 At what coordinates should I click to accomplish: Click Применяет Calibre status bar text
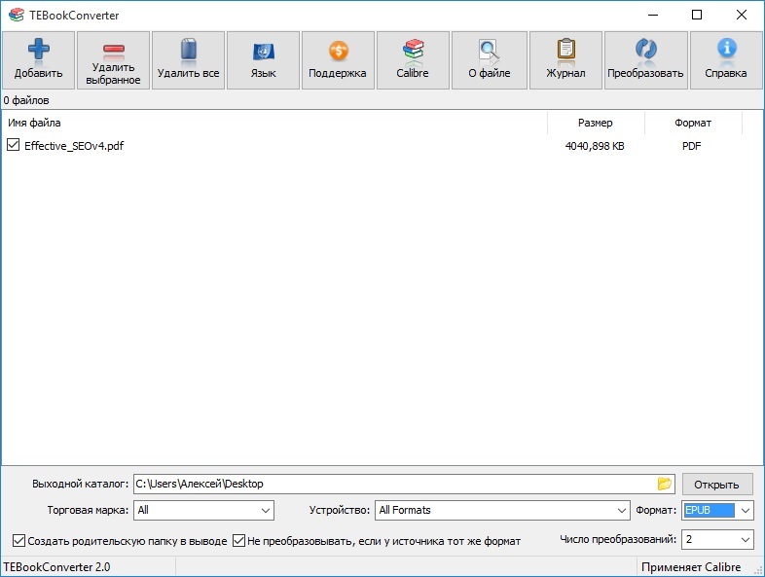691,567
